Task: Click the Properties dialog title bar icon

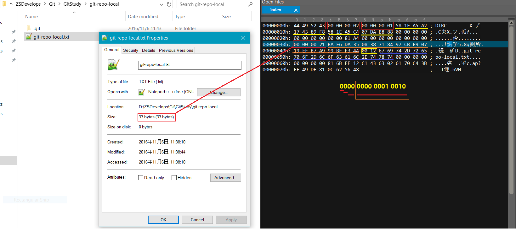Action: 105,38
